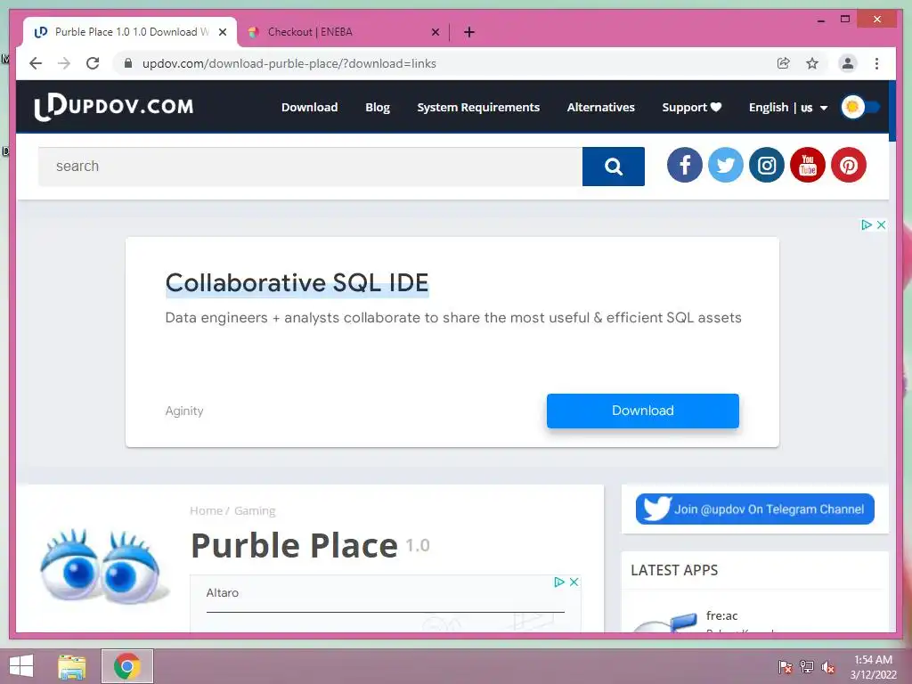Click the browser forward arrow
912x684 pixels.
coord(64,63)
